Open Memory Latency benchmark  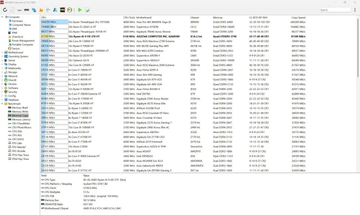click(x=21, y=120)
